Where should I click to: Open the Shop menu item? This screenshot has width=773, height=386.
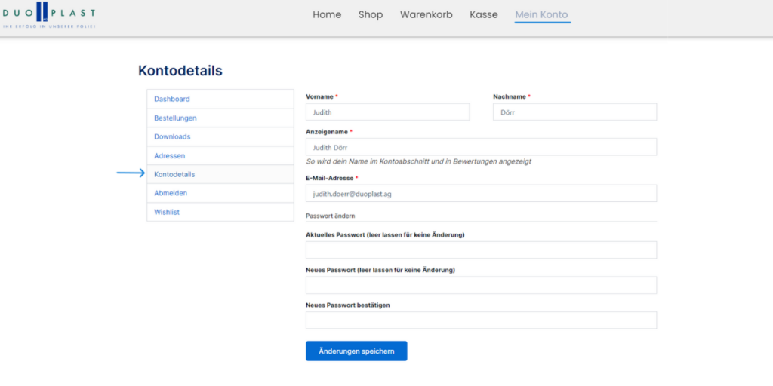371,15
